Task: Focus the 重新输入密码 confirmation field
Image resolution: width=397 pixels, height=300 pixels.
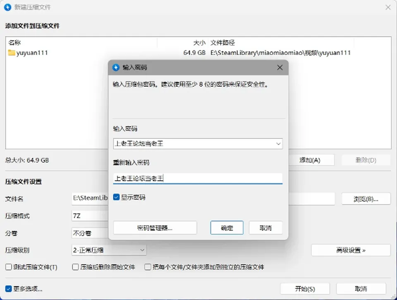Action: tap(198, 179)
